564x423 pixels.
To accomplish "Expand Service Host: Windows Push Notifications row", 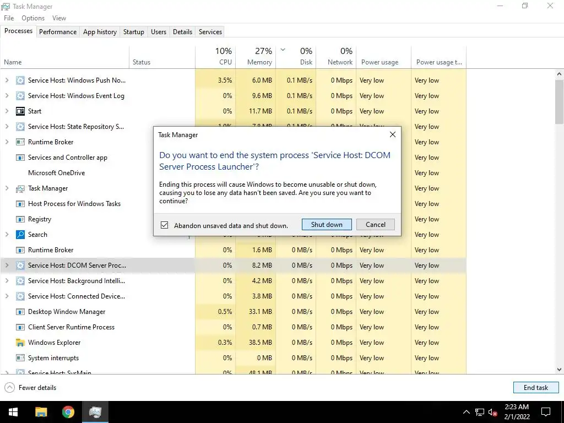I will tap(7, 80).
